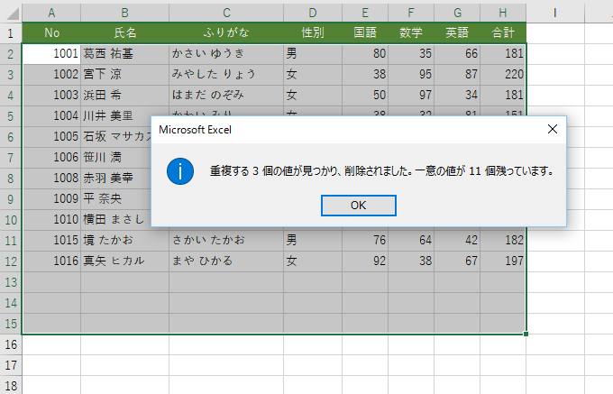
Task: Click the ふりがな header cell
Action: point(225,32)
